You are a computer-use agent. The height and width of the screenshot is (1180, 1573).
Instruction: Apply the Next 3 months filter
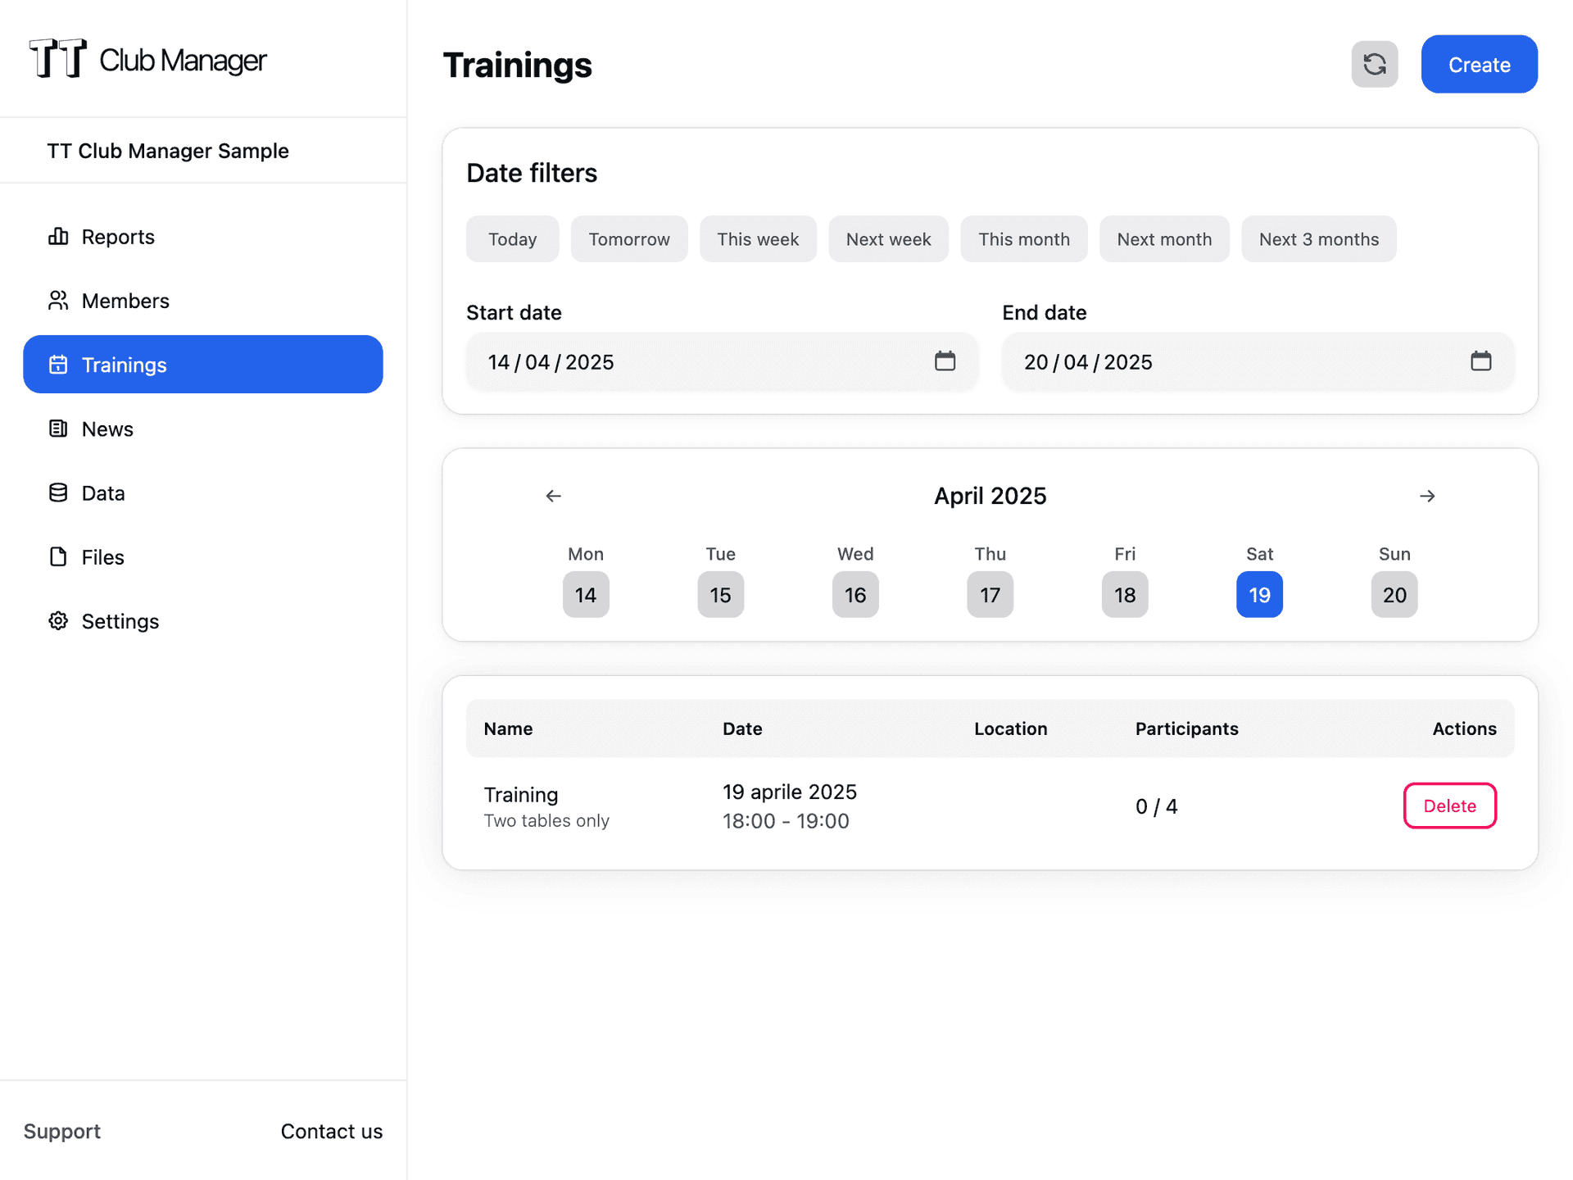pos(1318,239)
